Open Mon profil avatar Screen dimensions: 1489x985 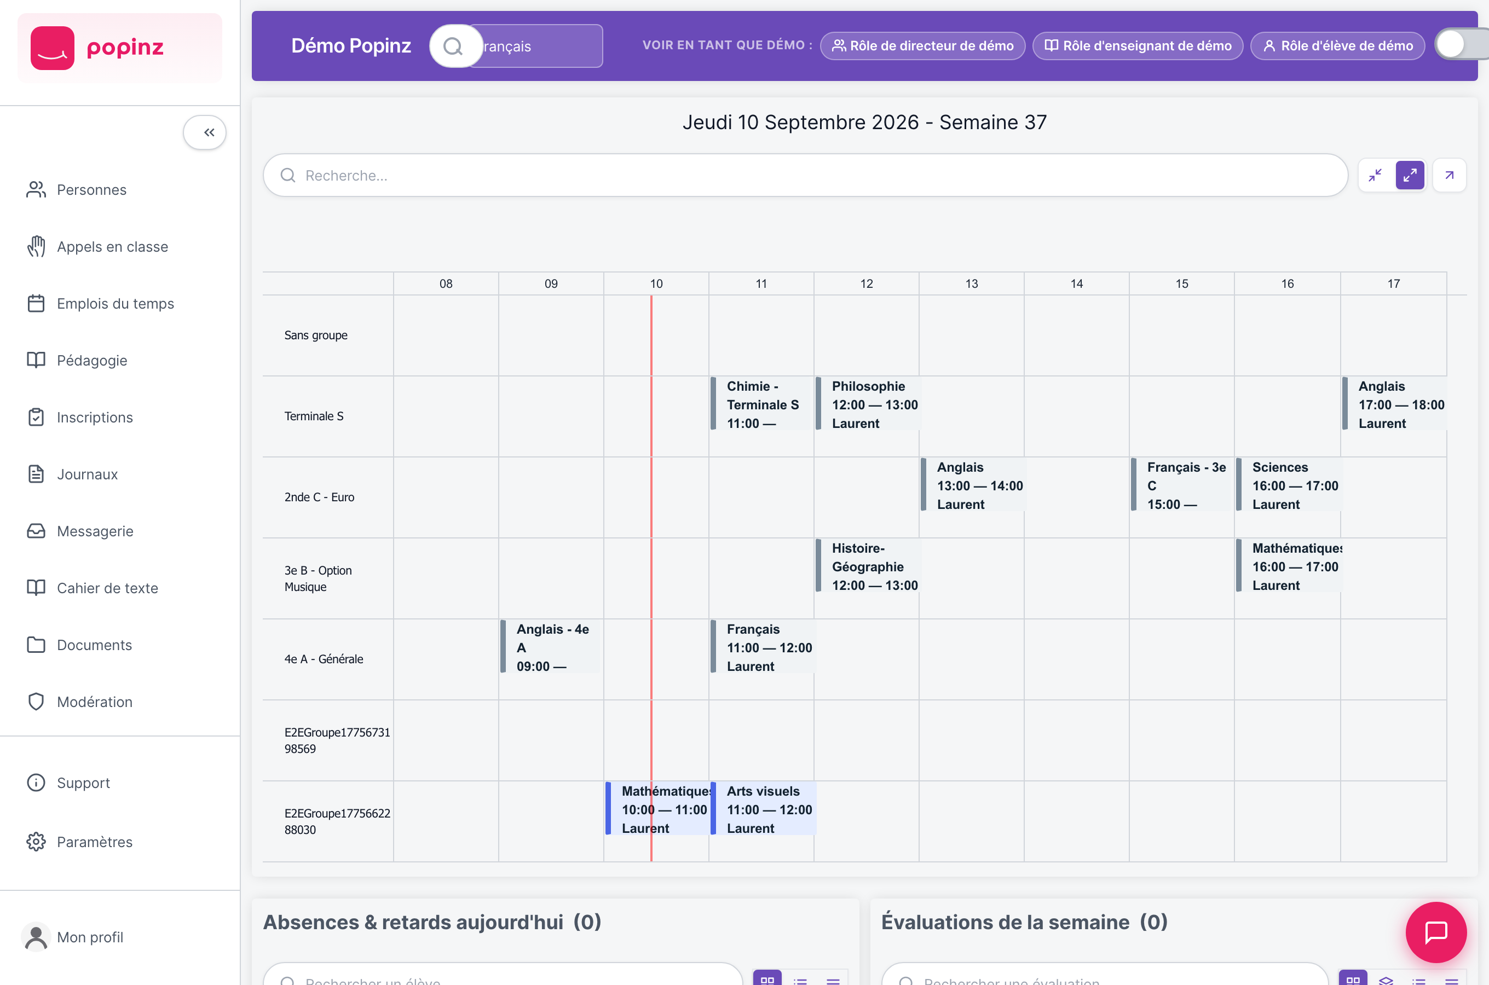coord(36,937)
